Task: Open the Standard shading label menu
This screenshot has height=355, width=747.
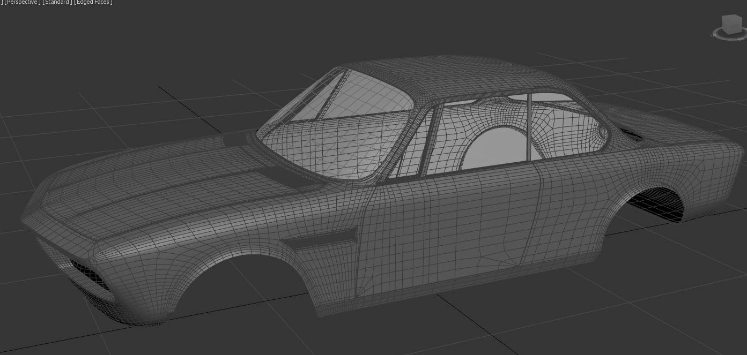Action: 57,2
